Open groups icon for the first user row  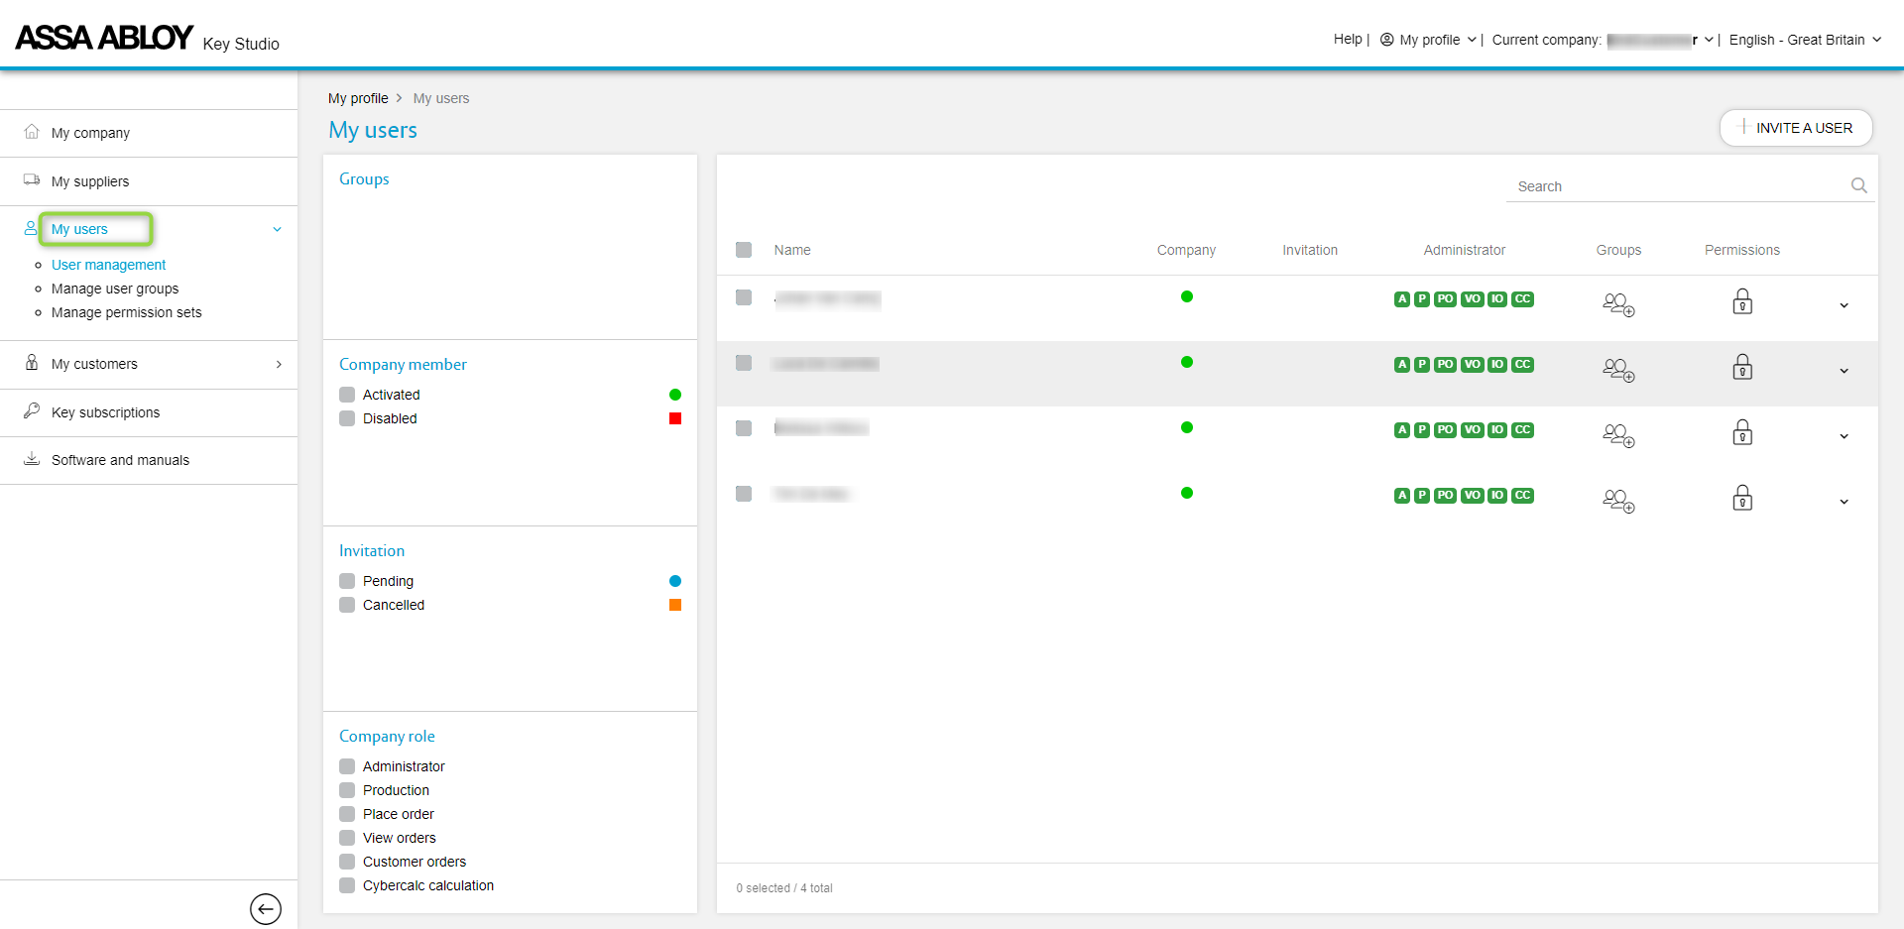click(1618, 303)
